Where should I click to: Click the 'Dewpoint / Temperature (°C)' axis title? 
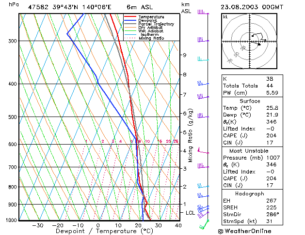104,231
